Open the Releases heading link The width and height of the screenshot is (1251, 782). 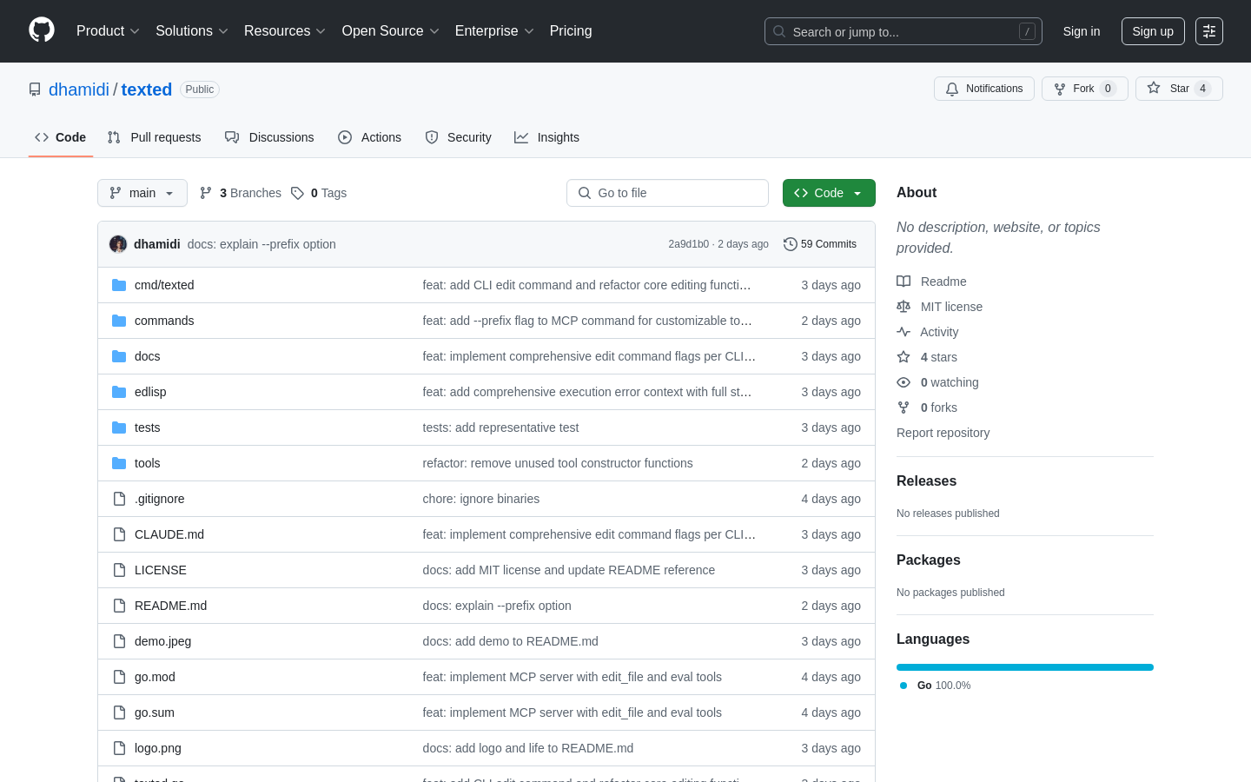926,481
